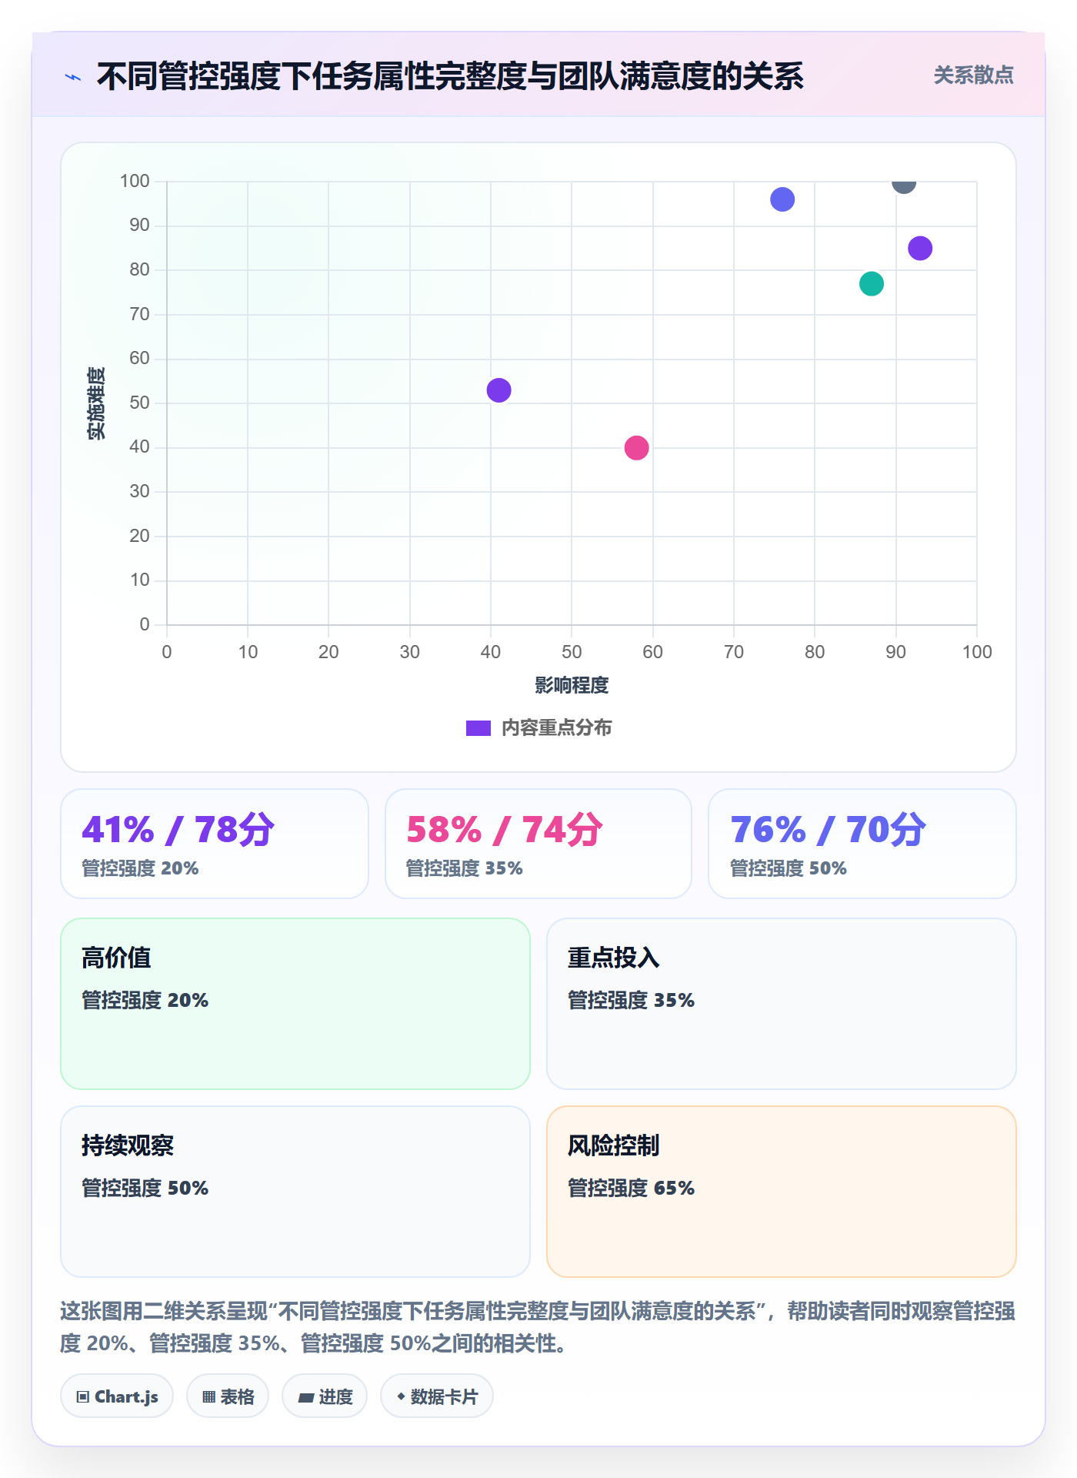This screenshot has height=1478, width=1077.
Task: Open the 持续观察 quadrant card
Action: 295,1191
